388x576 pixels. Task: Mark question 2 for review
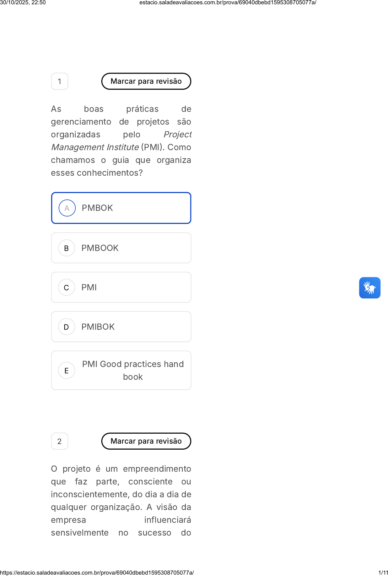146,441
